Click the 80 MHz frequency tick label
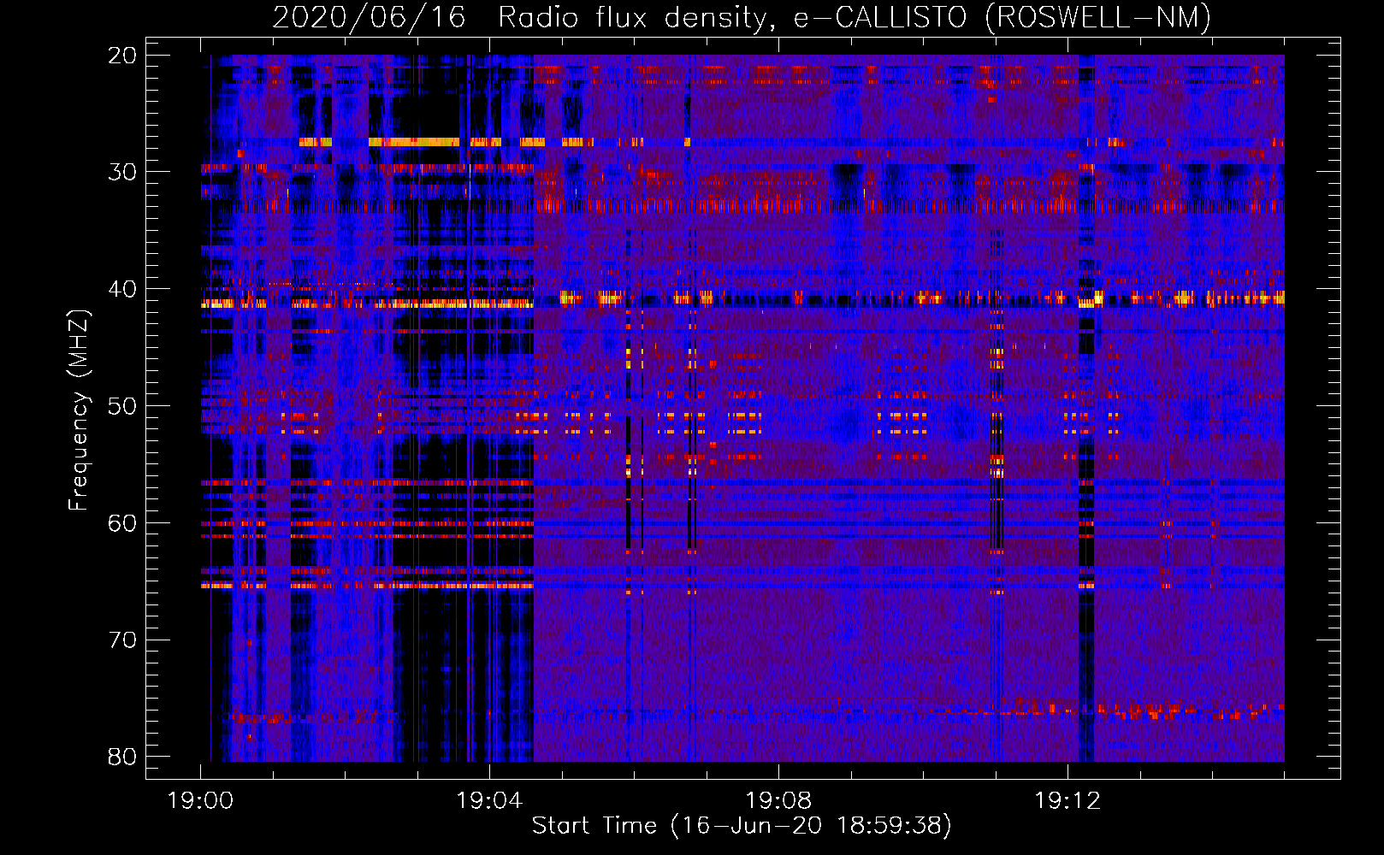This screenshot has height=855, width=1384. pyautogui.click(x=123, y=757)
